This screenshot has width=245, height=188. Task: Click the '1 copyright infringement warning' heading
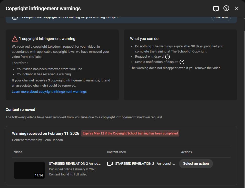click(x=47, y=39)
